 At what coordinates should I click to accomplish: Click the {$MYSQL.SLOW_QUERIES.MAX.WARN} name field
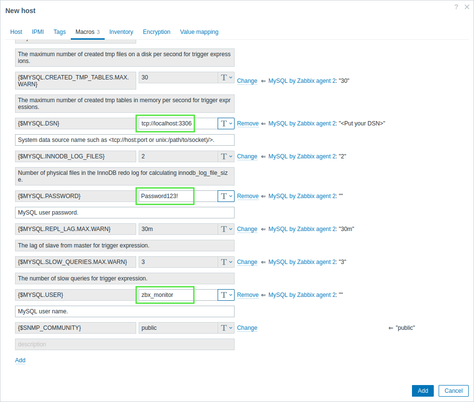76,262
